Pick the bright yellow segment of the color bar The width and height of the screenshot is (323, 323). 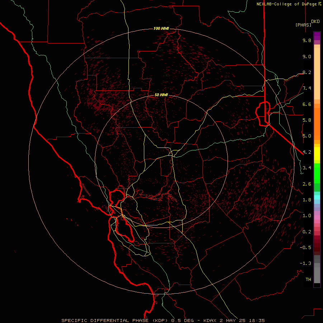click(x=317, y=154)
